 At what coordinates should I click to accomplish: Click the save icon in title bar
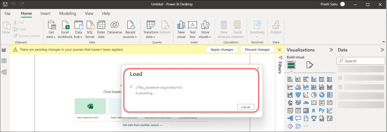(5, 4)
